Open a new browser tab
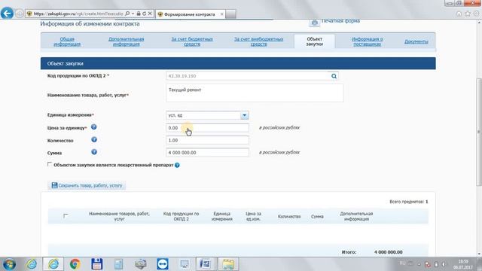This screenshot has height=271, width=482. point(231,14)
